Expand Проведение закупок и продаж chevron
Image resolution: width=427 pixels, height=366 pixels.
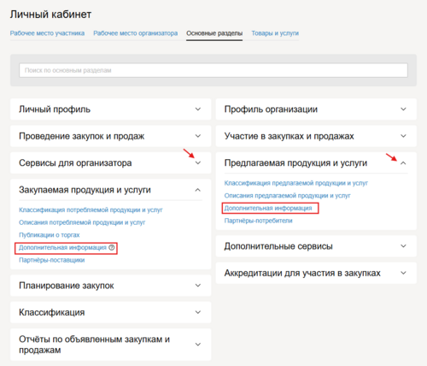[x=198, y=136]
